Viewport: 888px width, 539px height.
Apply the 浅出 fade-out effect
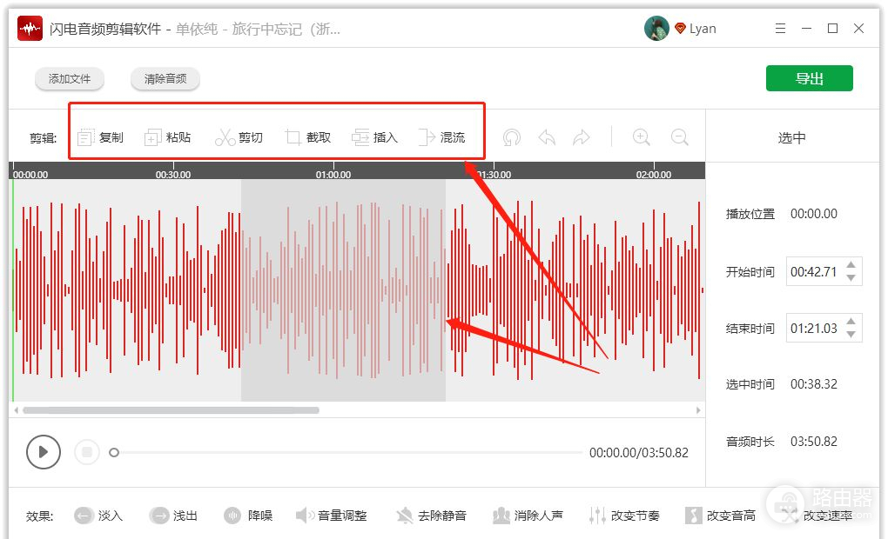[x=173, y=516]
